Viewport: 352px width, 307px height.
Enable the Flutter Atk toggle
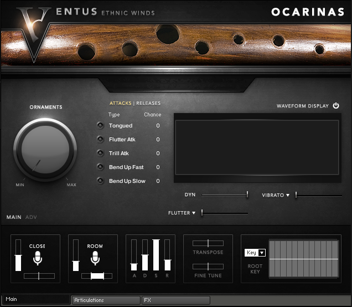point(100,139)
